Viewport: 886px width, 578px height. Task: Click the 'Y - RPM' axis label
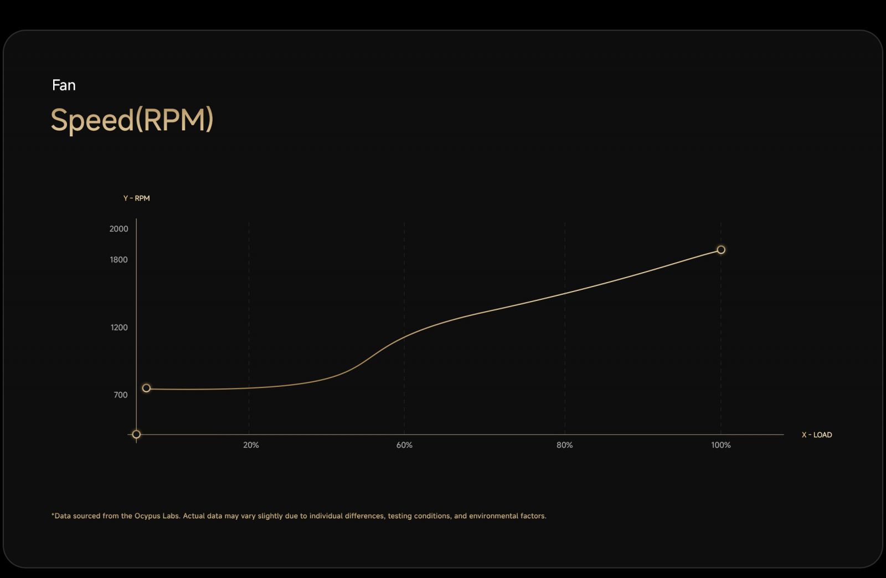[x=136, y=198]
